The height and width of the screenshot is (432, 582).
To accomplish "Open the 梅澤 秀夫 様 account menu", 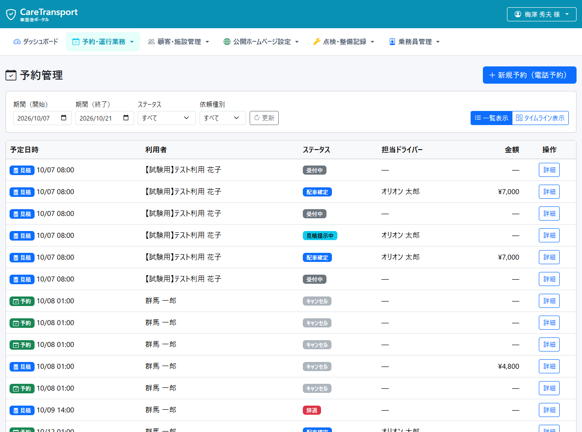I will (x=542, y=14).
